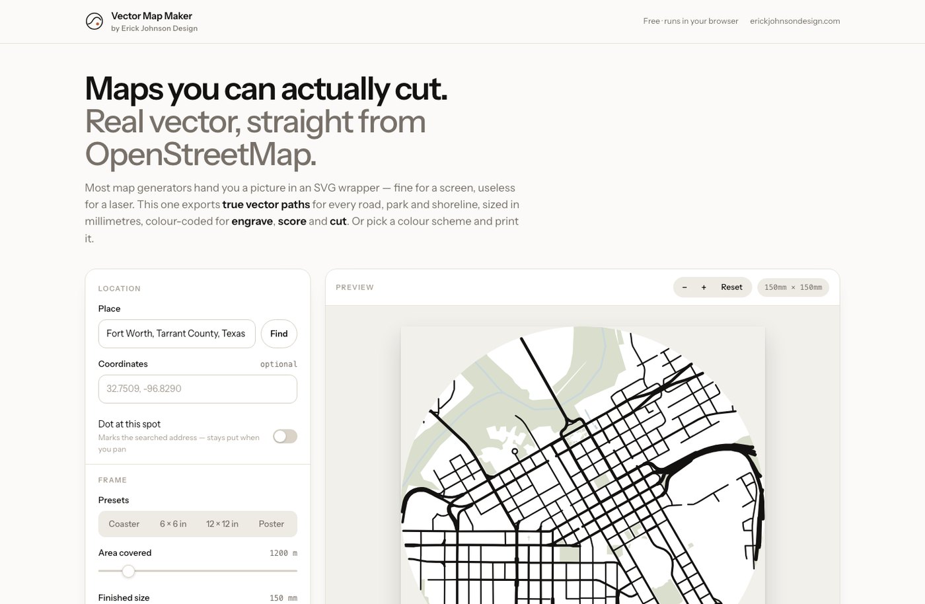925x604 pixels.
Task: Click the 150mm × 150mm size badge
Action: click(x=793, y=287)
